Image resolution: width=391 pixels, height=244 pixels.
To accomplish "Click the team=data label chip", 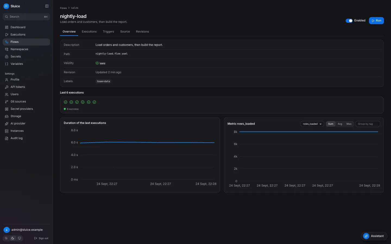I will tap(103, 81).
